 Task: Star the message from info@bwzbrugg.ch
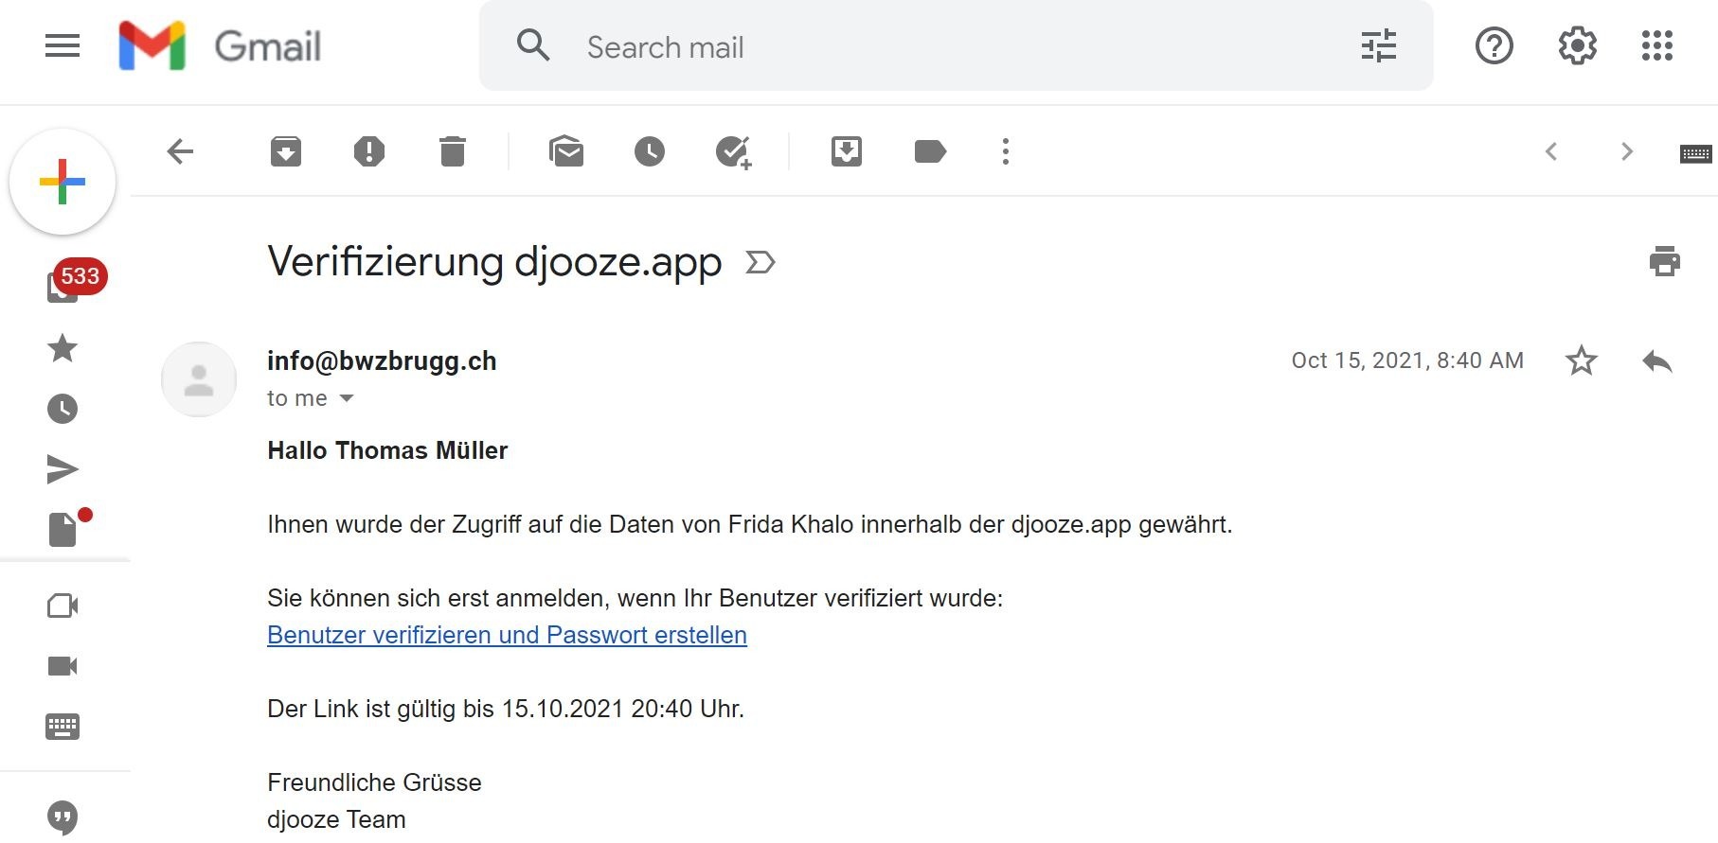pos(1582,360)
